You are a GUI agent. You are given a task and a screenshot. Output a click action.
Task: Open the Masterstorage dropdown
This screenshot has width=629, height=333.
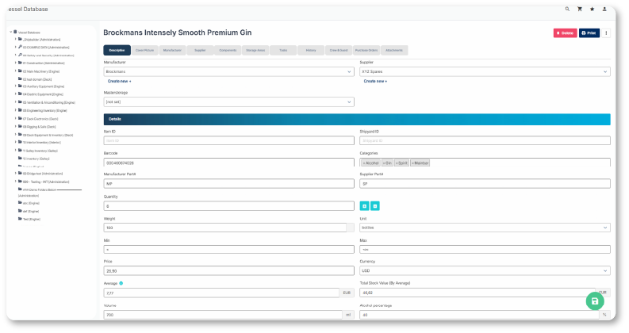(x=228, y=102)
